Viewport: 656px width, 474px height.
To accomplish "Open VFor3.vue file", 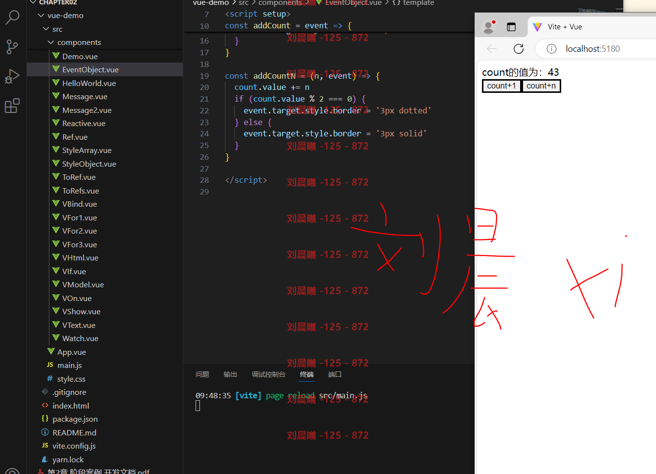I will 80,245.
